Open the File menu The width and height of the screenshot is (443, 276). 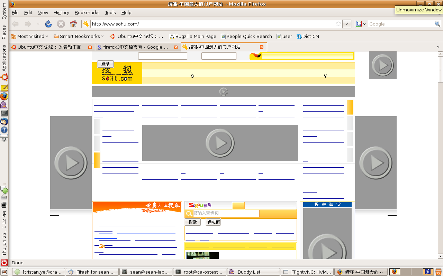click(15, 12)
